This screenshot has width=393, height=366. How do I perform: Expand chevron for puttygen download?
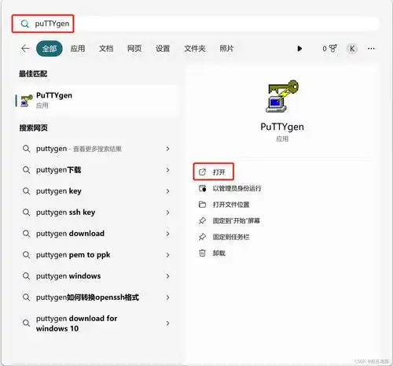tap(167, 234)
